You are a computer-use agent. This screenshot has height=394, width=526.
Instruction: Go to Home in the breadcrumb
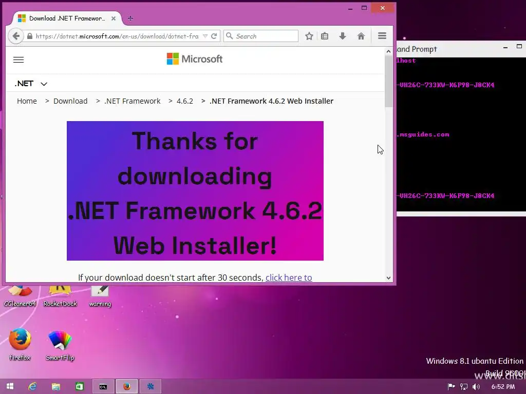coord(27,101)
